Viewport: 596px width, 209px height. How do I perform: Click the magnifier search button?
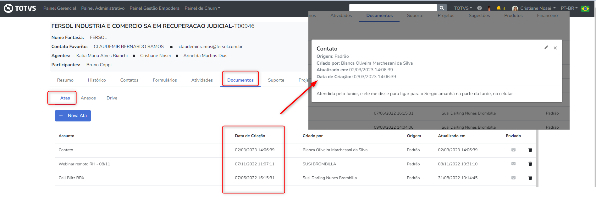tap(442, 8)
